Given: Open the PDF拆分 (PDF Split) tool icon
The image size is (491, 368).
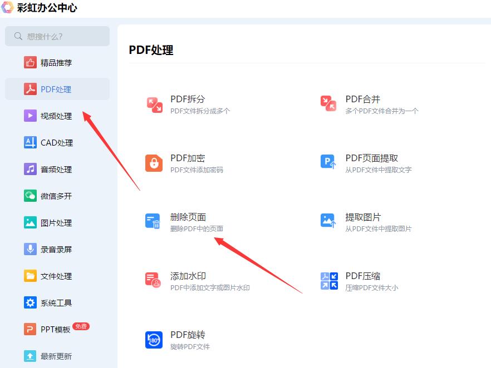Looking at the screenshot, I should [x=154, y=104].
